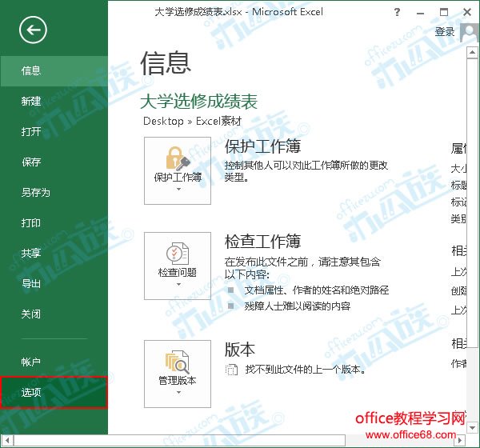Click the Check for Issues document icon
The height and width of the screenshot is (448, 480).
click(178, 254)
